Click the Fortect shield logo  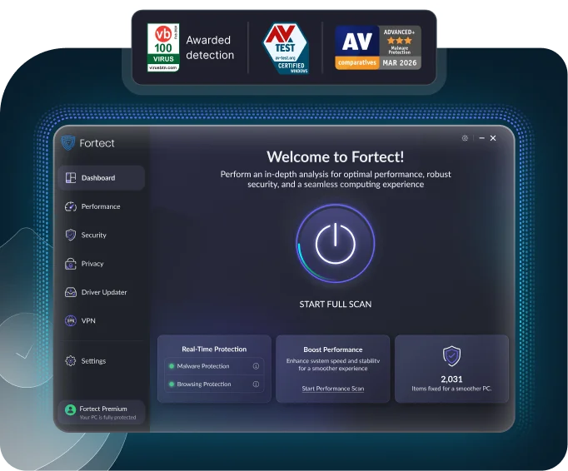click(67, 143)
